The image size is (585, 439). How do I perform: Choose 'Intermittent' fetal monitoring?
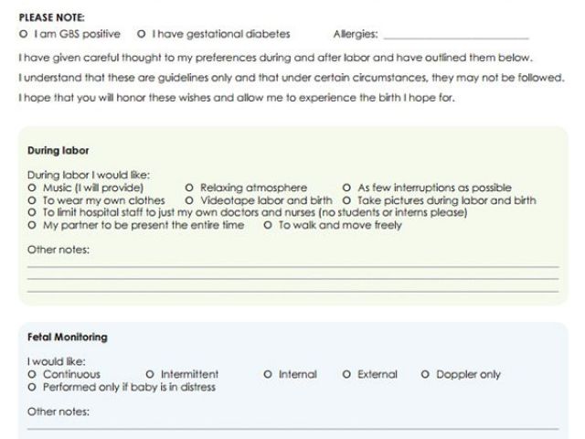[x=150, y=374]
